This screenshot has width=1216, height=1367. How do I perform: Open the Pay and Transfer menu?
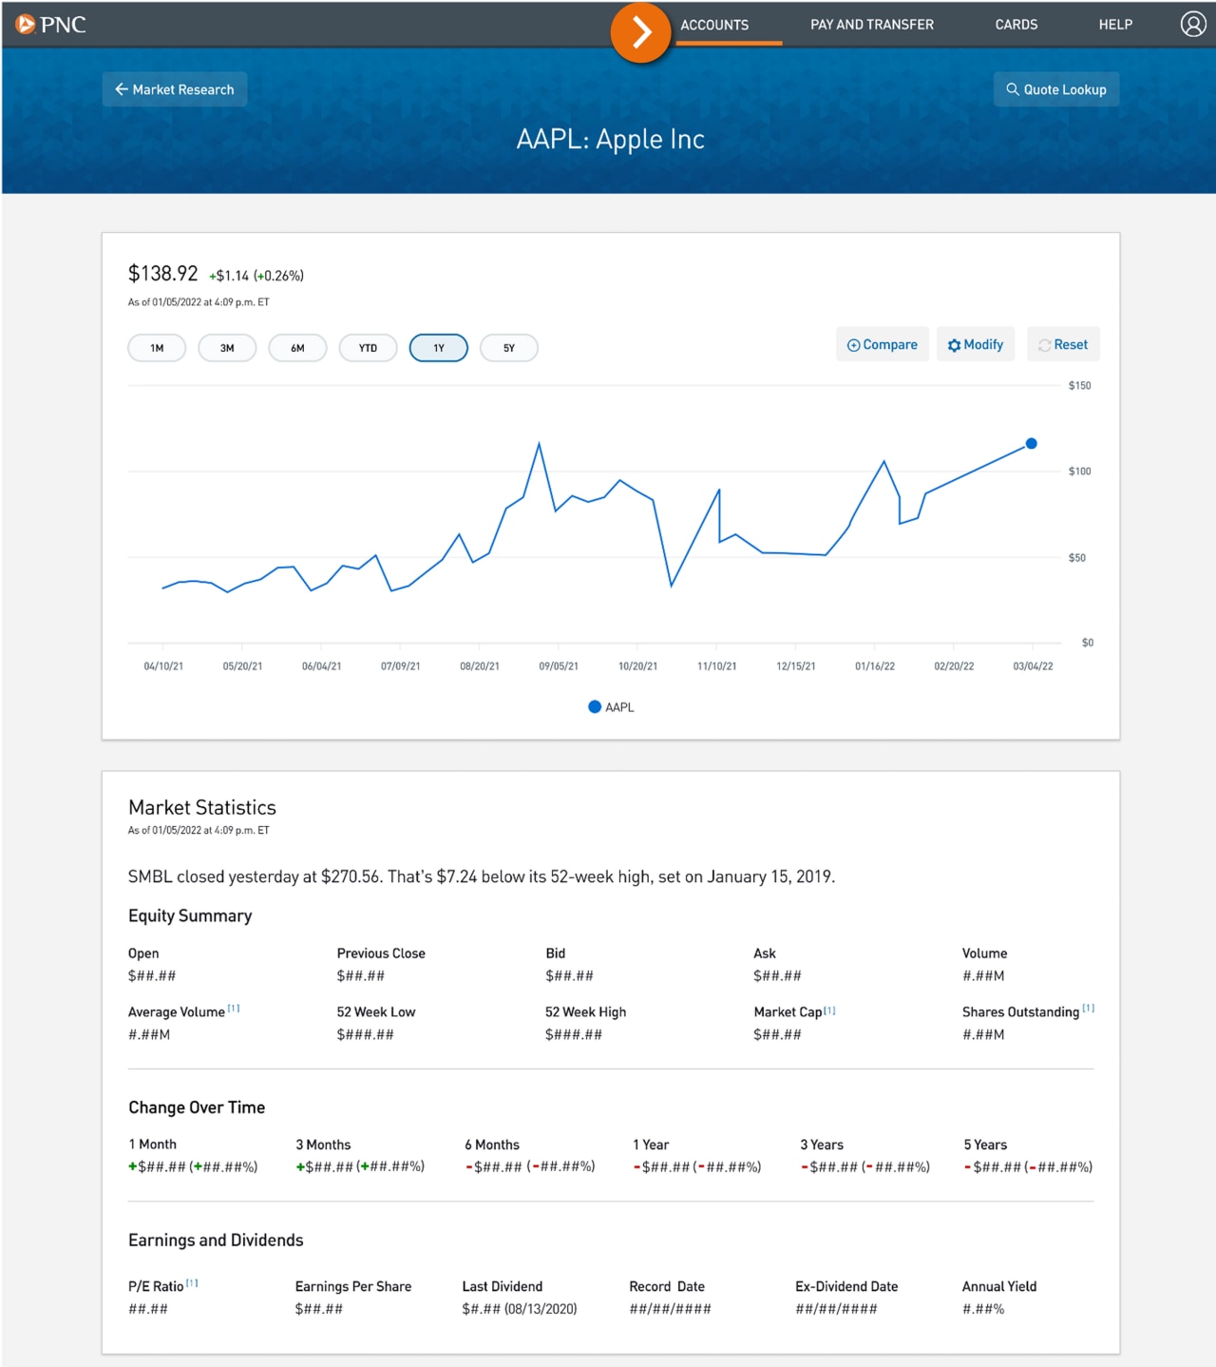871,25
